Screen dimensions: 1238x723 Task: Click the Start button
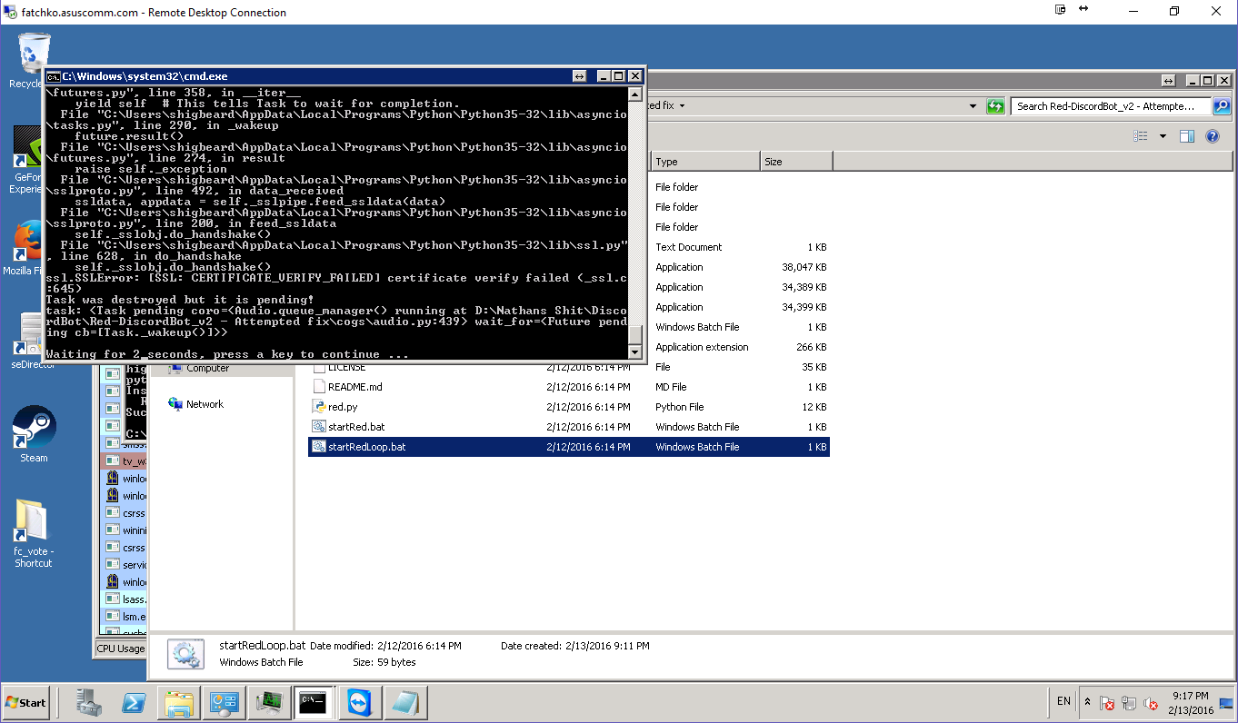pyautogui.click(x=26, y=702)
